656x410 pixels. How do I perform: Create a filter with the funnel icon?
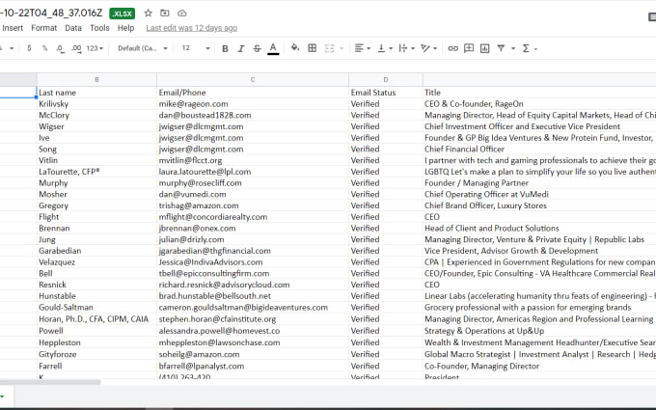pos(501,48)
